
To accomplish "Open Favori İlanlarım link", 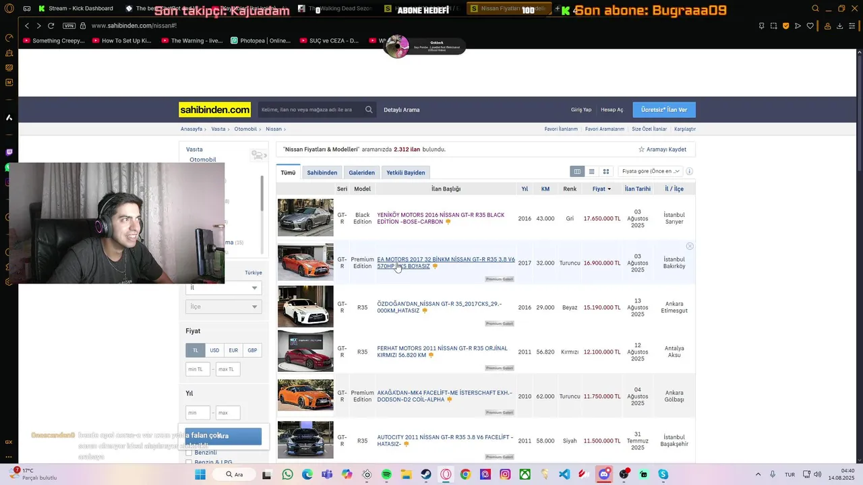I will 561,129.
